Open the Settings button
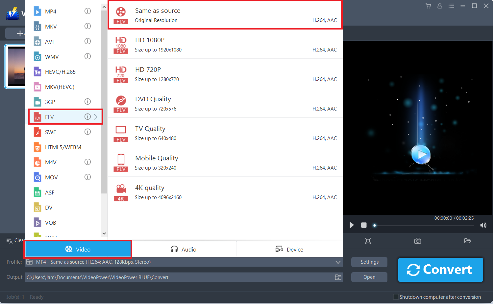Image resolution: width=493 pixels, height=304 pixels. tap(369, 262)
